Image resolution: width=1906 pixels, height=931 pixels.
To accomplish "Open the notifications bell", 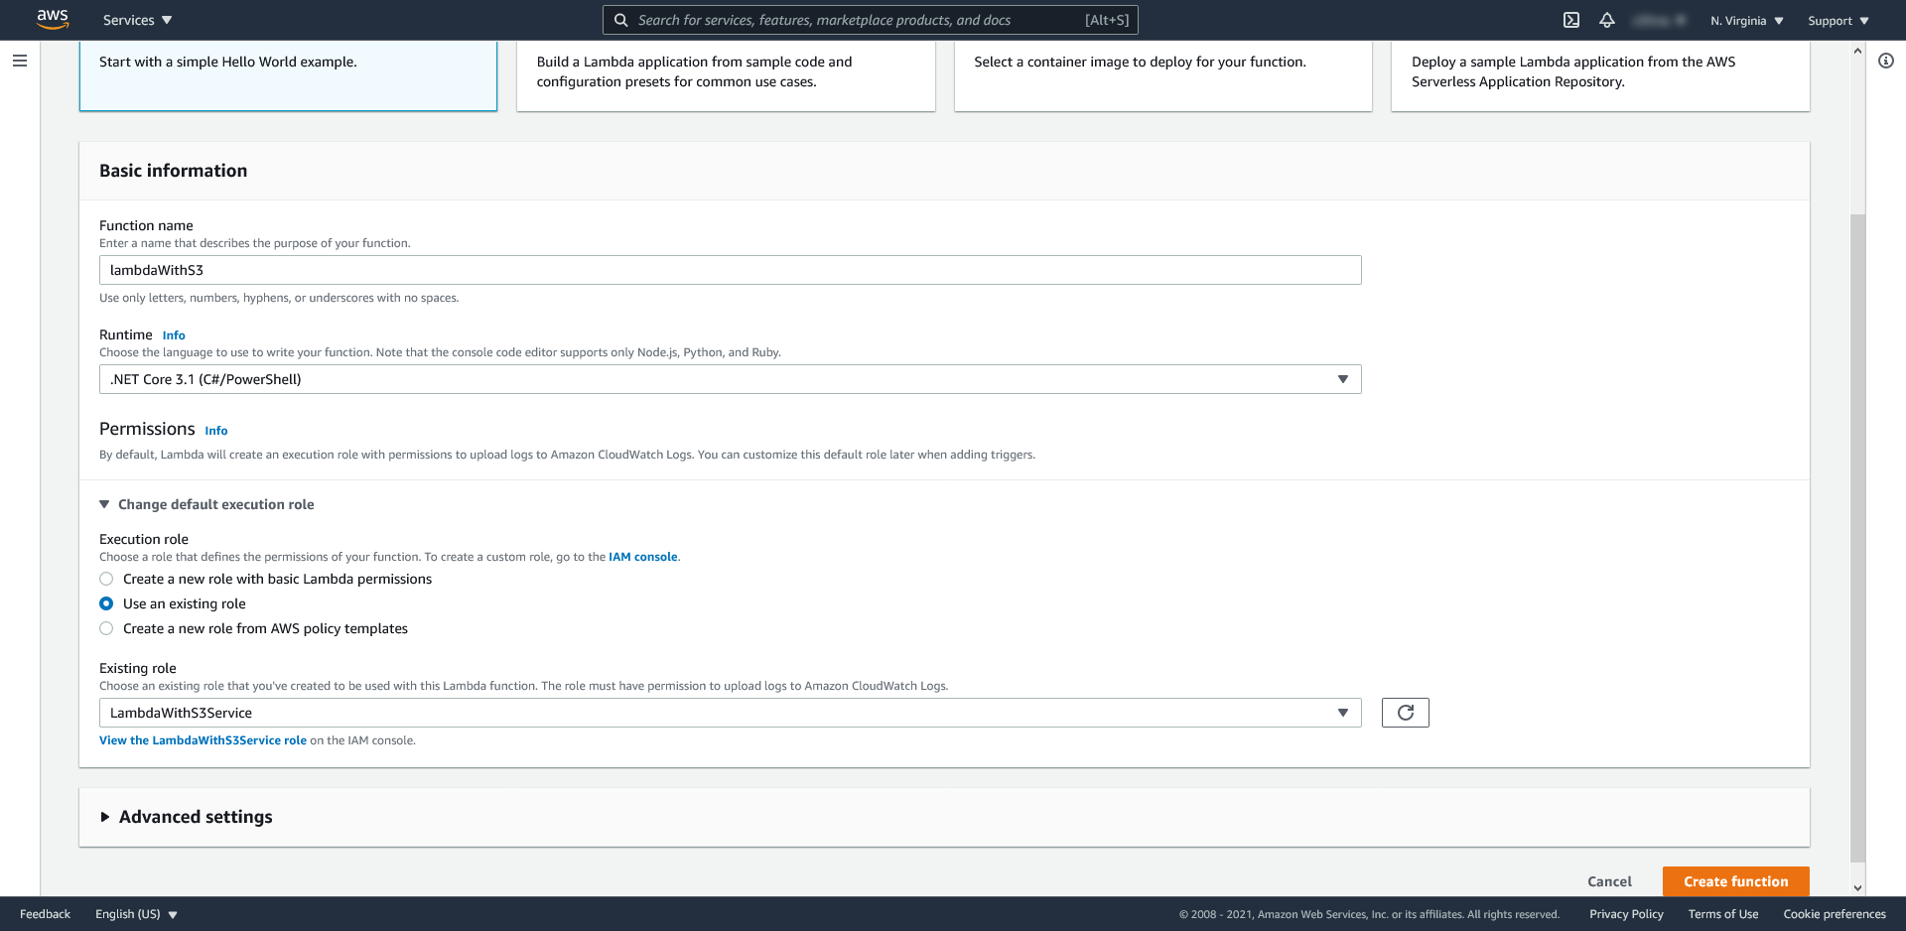I will coord(1607,20).
